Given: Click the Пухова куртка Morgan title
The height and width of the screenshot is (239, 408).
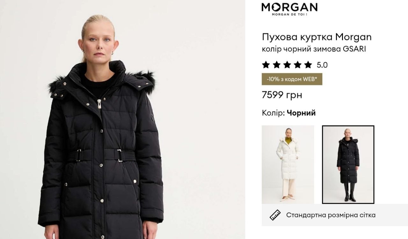Looking at the screenshot, I should click(x=317, y=37).
